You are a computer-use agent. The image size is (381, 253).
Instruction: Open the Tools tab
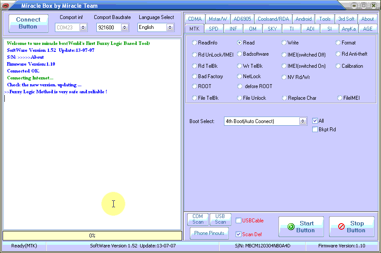click(x=325, y=19)
